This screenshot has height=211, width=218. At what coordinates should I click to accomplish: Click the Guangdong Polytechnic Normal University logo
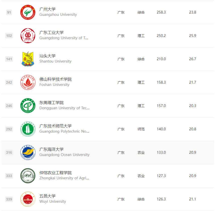[x=28, y=129]
